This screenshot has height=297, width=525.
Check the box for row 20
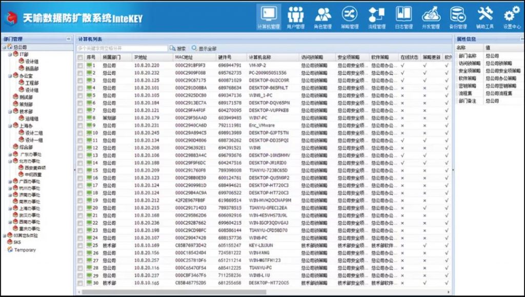[80, 208]
